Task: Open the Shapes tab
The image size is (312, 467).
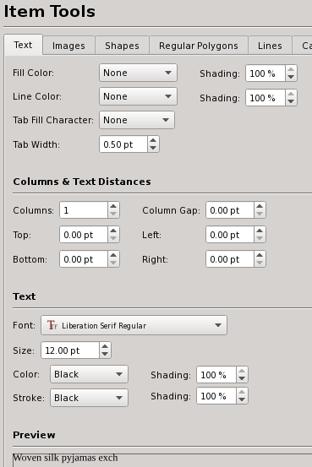Action: click(x=122, y=46)
